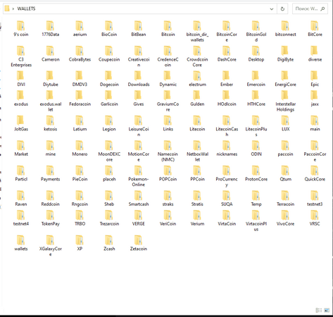The width and height of the screenshot is (333, 317).
Task: Select the Litecoin folder
Action: 197,123
